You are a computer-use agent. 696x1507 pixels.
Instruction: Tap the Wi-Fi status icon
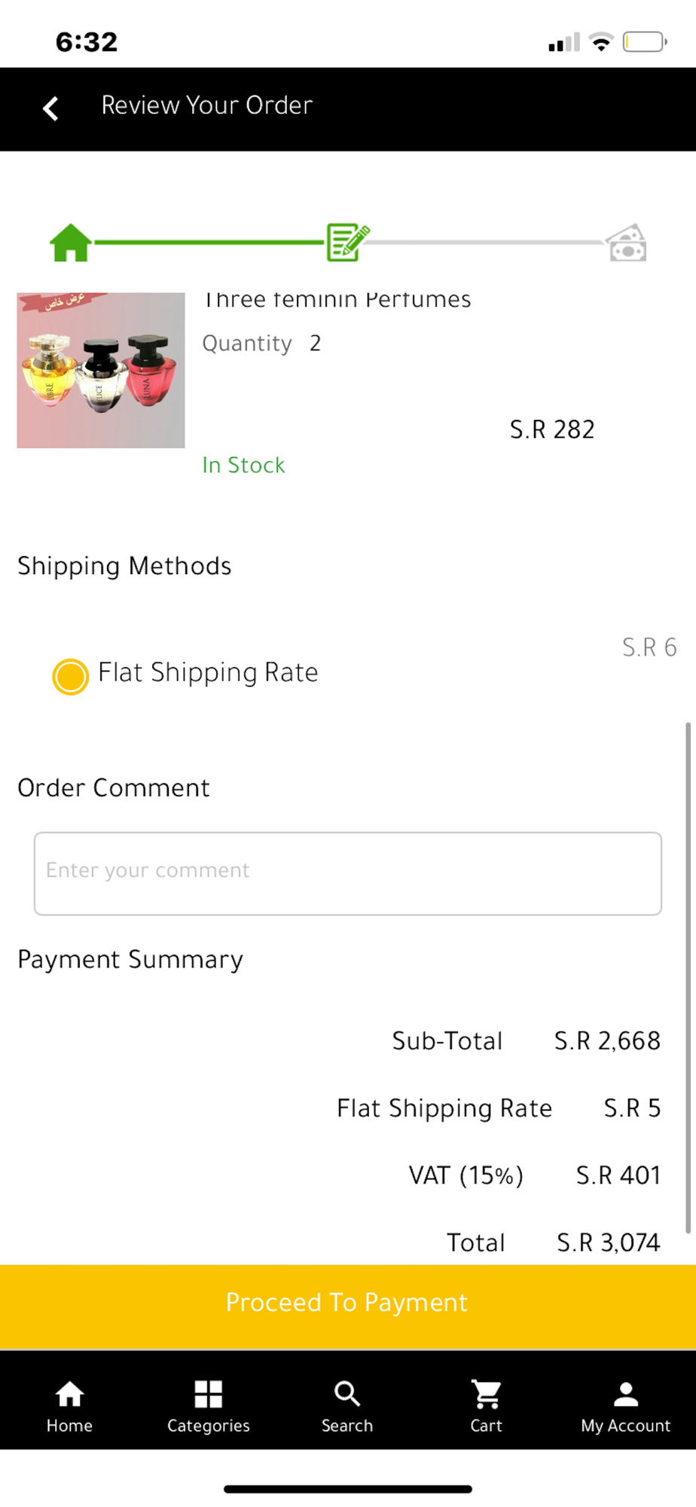click(x=601, y=42)
